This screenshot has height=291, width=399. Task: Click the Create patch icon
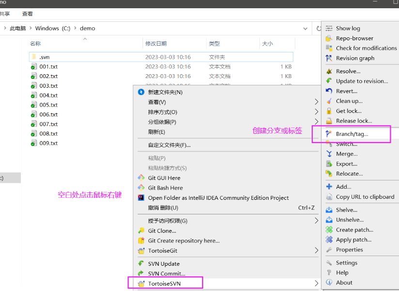[x=329, y=229]
